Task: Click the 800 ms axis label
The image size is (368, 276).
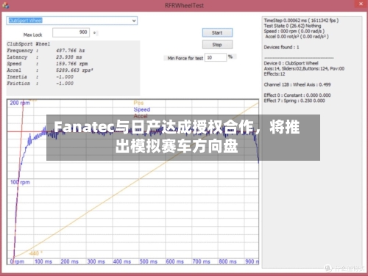Action: click(x=227, y=261)
